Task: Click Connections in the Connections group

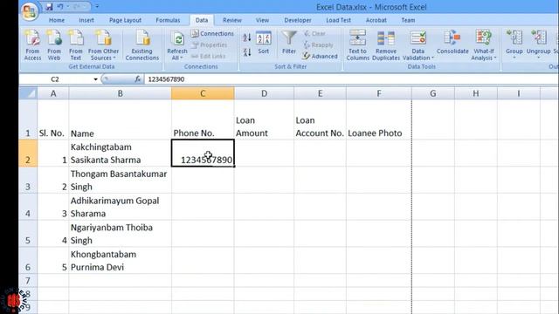Action: (x=212, y=33)
